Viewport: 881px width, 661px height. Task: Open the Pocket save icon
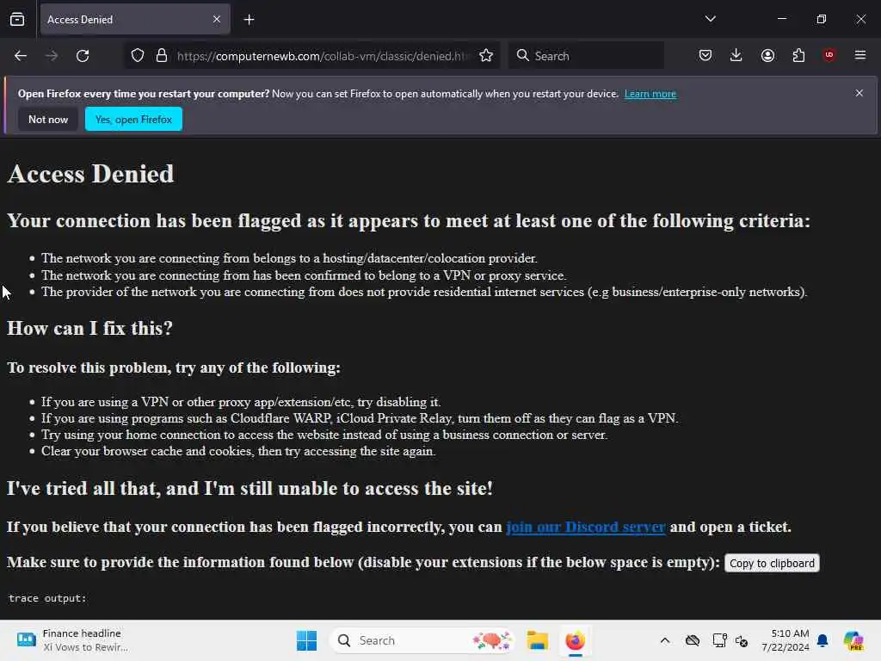click(705, 55)
